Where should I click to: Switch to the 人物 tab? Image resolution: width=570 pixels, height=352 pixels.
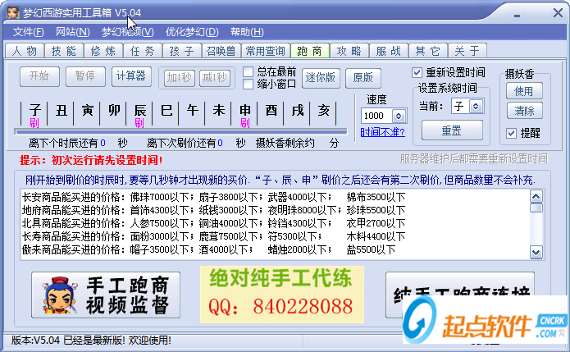coord(25,51)
